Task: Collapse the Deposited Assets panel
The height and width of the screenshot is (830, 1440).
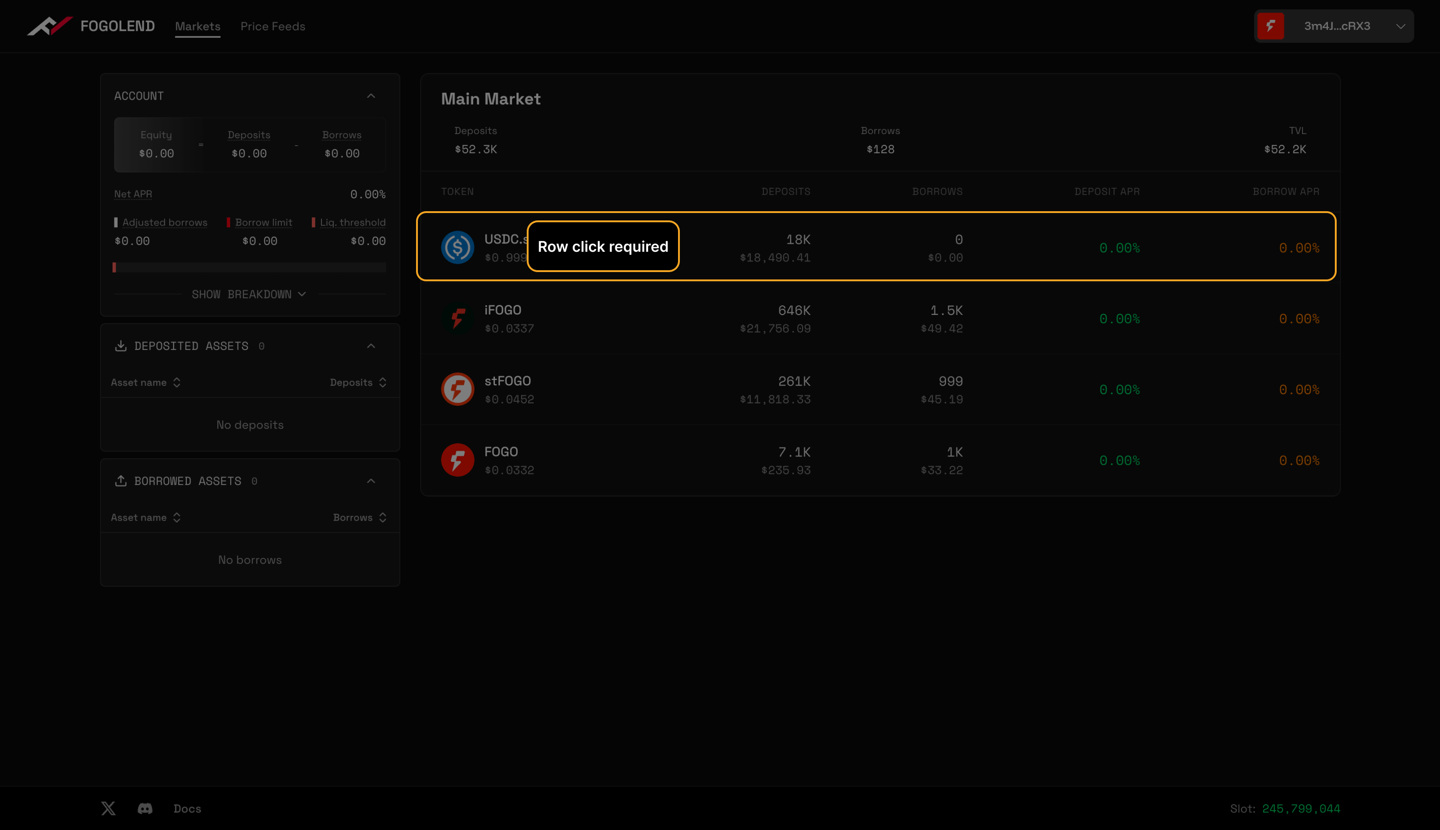Action: [x=371, y=346]
